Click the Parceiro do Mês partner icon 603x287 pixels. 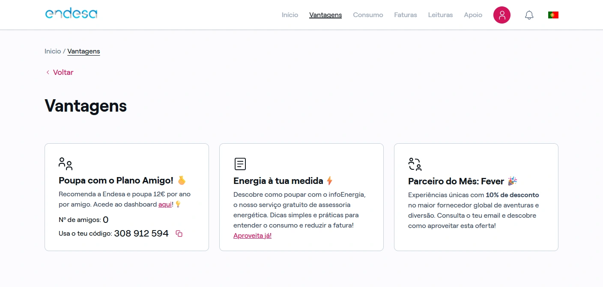tap(415, 164)
